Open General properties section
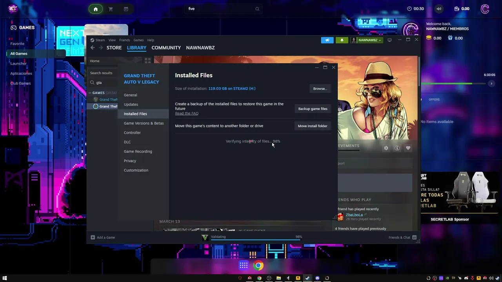Image resolution: width=502 pixels, height=282 pixels. (x=131, y=95)
